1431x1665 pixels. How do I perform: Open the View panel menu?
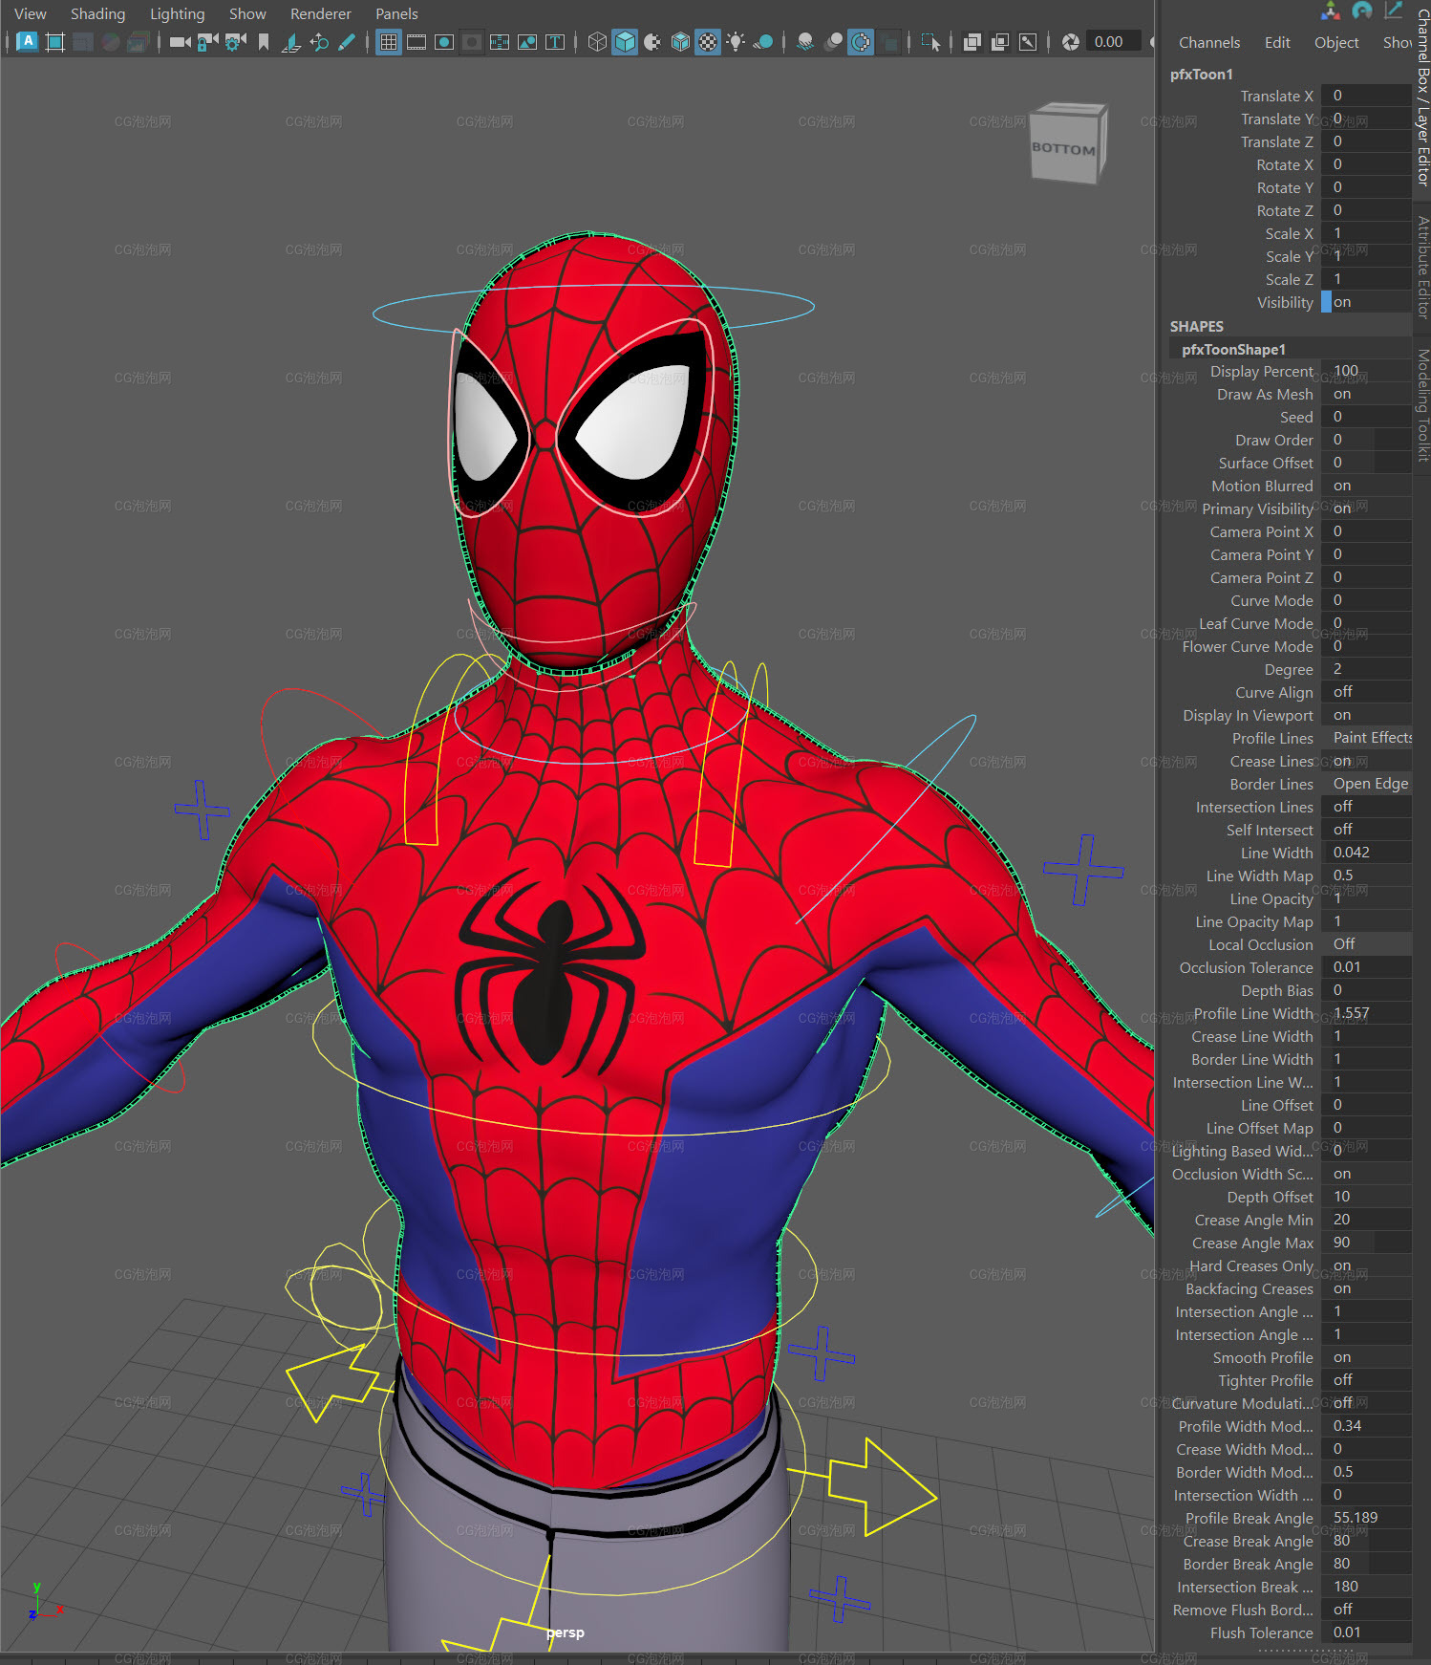click(31, 13)
